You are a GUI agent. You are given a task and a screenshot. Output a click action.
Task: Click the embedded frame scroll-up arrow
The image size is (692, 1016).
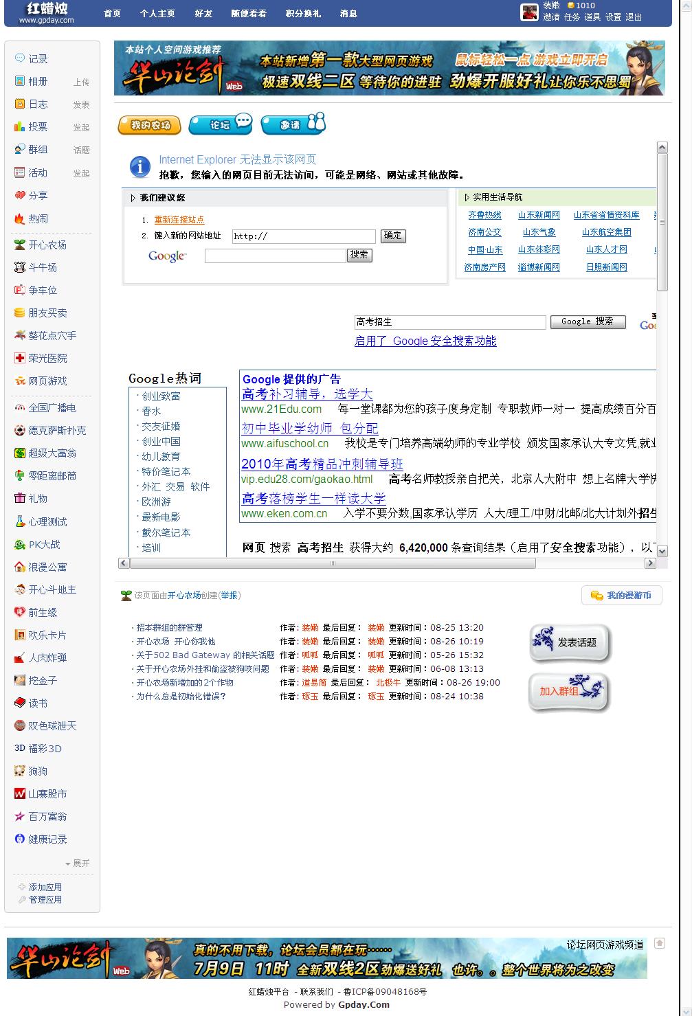[x=662, y=148]
